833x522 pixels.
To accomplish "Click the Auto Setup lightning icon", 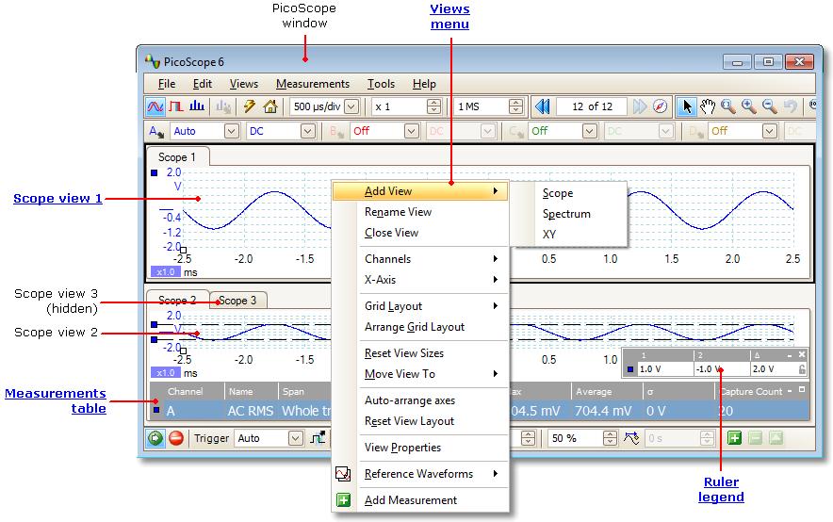I will 249,106.
